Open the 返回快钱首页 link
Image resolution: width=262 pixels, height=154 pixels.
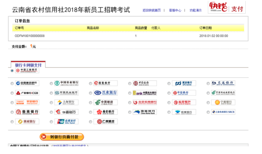pos(151,10)
